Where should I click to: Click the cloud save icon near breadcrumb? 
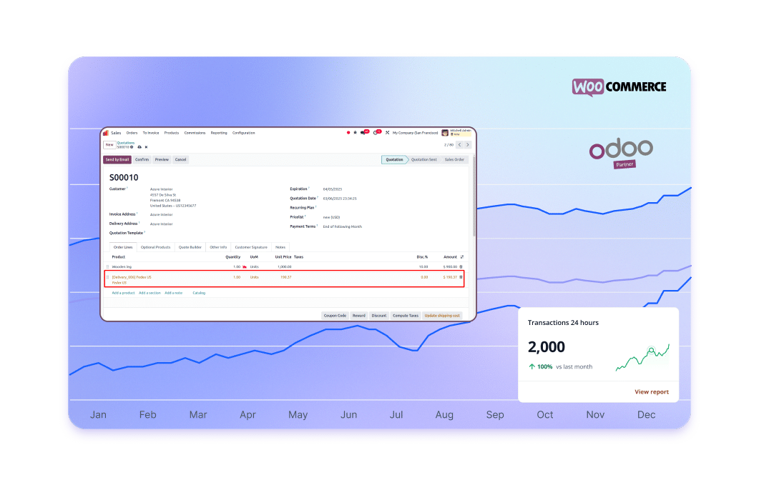click(139, 147)
